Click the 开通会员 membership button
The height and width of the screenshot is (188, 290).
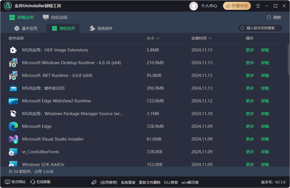pos(237,6)
